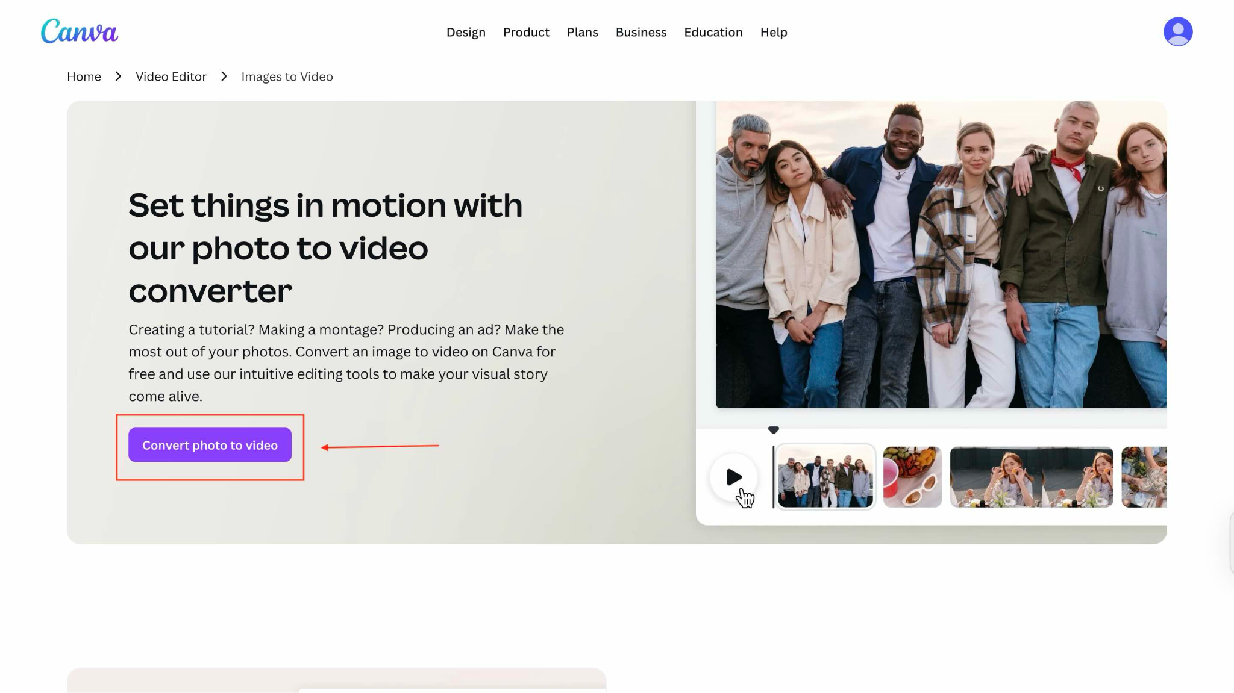This screenshot has height=693, width=1234.
Task: Select the partially visible last timeline thumbnail
Action: [x=1144, y=476]
